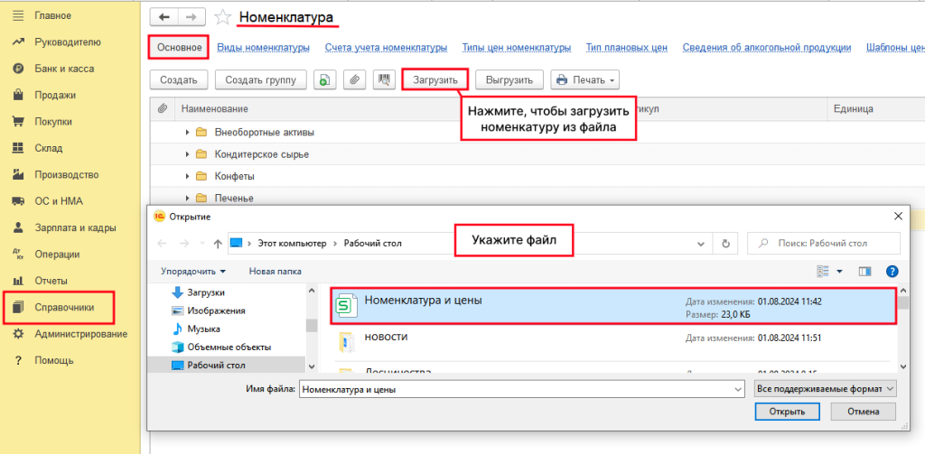The image size is (925, 454).
Task: Click the green copy-item icon in toolbar
Action: [x=325, y=79]
